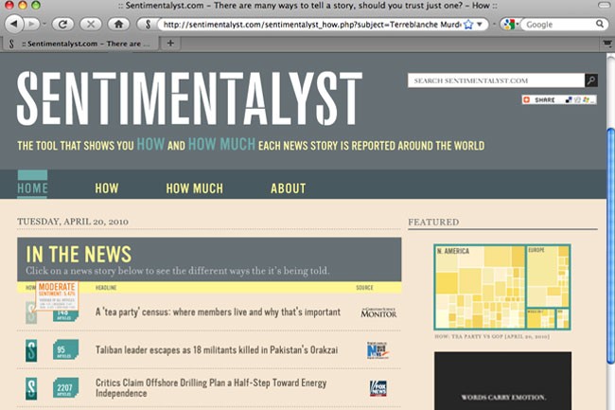Click the Share button

(559, 99)
